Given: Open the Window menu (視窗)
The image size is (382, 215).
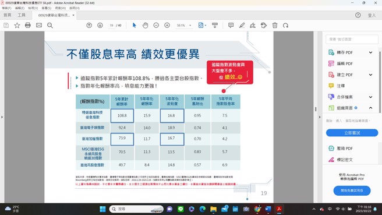Looking at the screenshot, I should coord(61,8).
